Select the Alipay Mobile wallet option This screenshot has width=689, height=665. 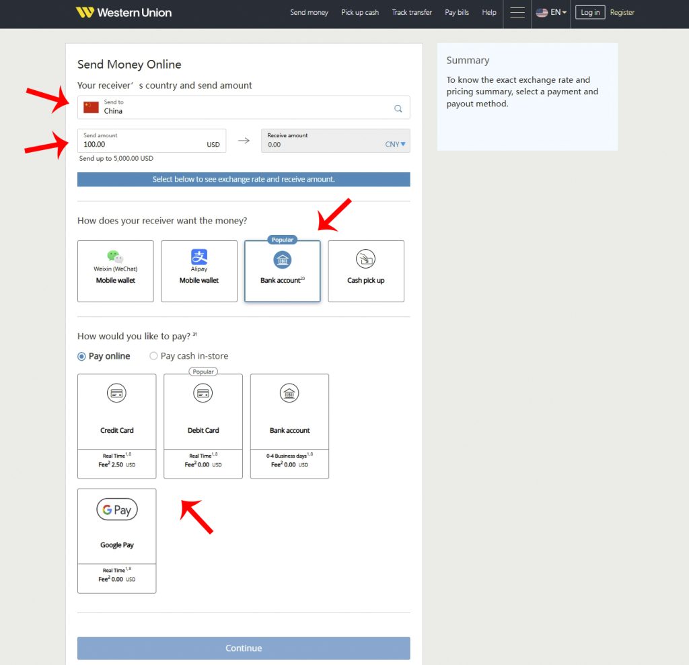point(199,271)
